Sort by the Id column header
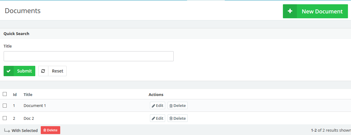Image resolution: width=351 pixels, height=135 pixels. pos(15,94)
